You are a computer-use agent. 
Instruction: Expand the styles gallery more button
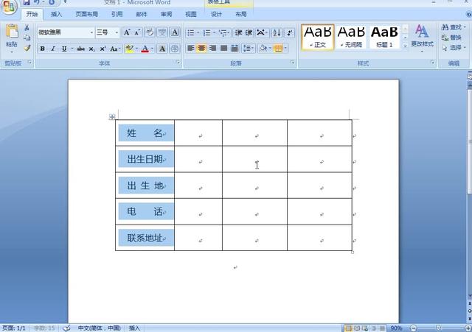[x=405, y=46]
